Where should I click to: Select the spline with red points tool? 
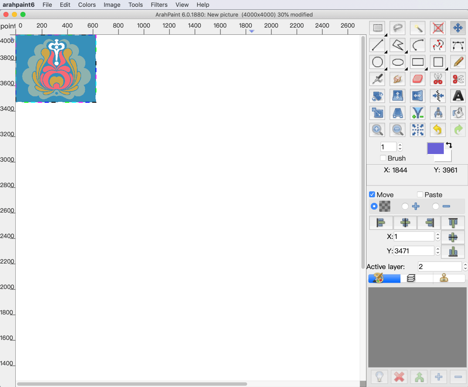pos(438,45)
